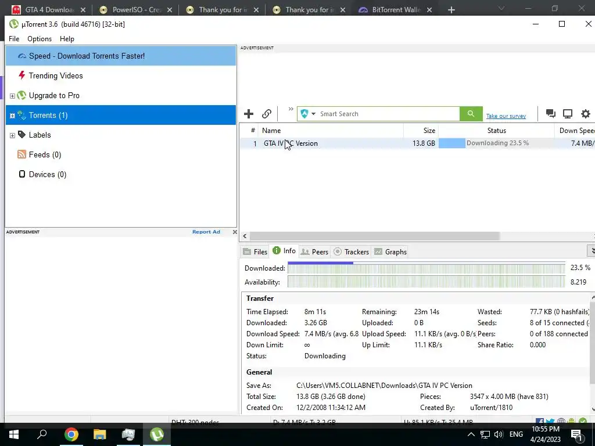The width and height of the screenshot is (595, 446).
Task: Switch to the Graphs tab
Action: (x=390, y=252)
